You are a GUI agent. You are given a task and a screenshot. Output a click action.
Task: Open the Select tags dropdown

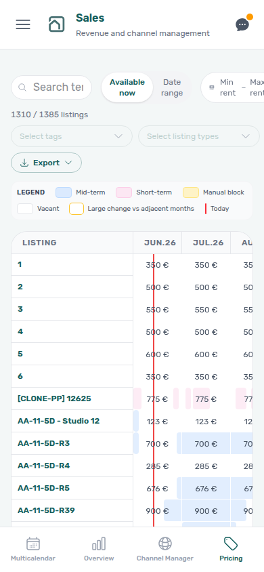pyautogui.click(x=72, y=136)
